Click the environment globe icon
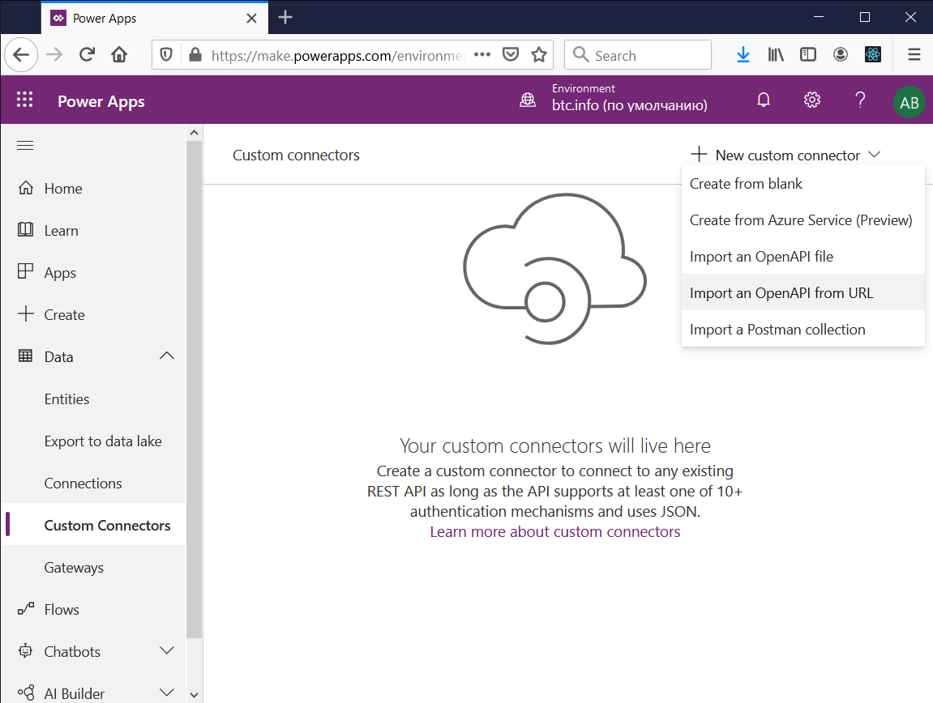 coord(528,100)
